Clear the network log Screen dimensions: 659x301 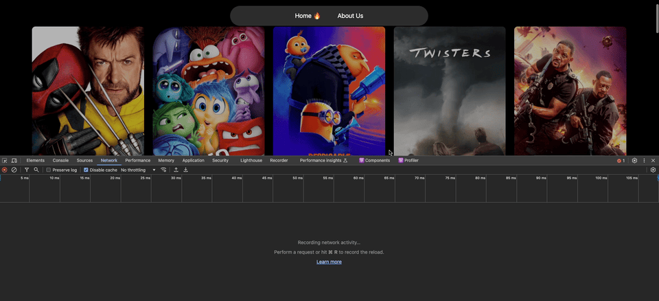(14, 170)
